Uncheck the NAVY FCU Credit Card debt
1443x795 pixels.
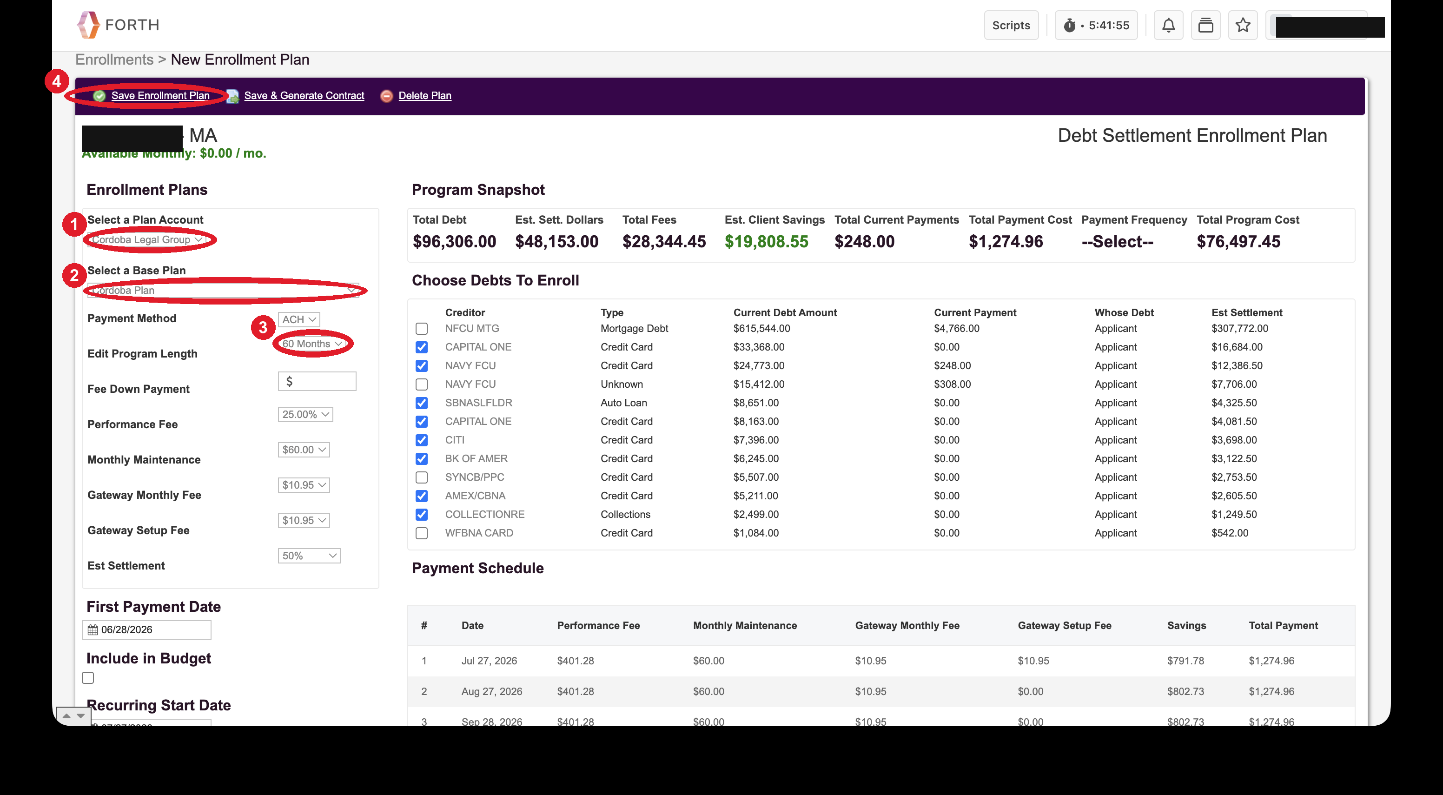point(422,366)
